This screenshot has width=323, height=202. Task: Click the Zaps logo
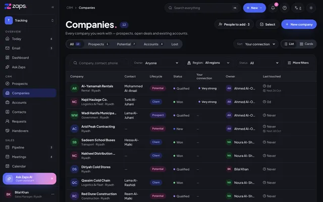point(16,7)
